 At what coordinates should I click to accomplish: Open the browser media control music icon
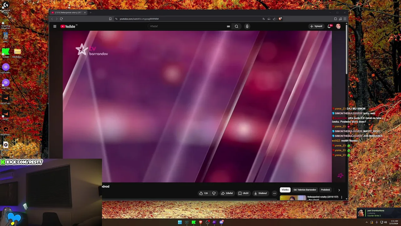340,19
